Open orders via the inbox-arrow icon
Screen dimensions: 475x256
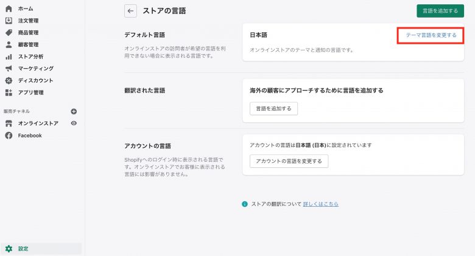tap(9, 20)
